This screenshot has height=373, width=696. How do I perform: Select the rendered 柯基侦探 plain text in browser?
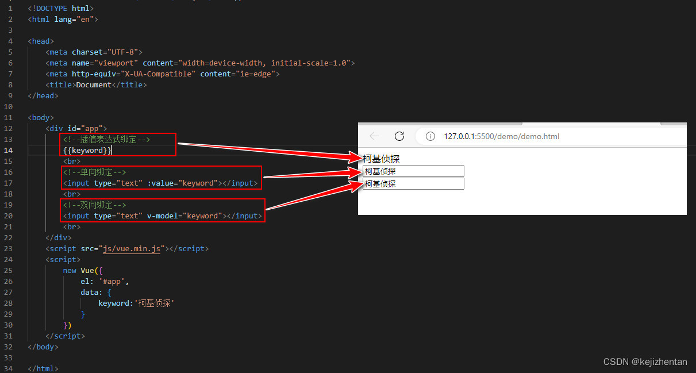tap(381, 159)
